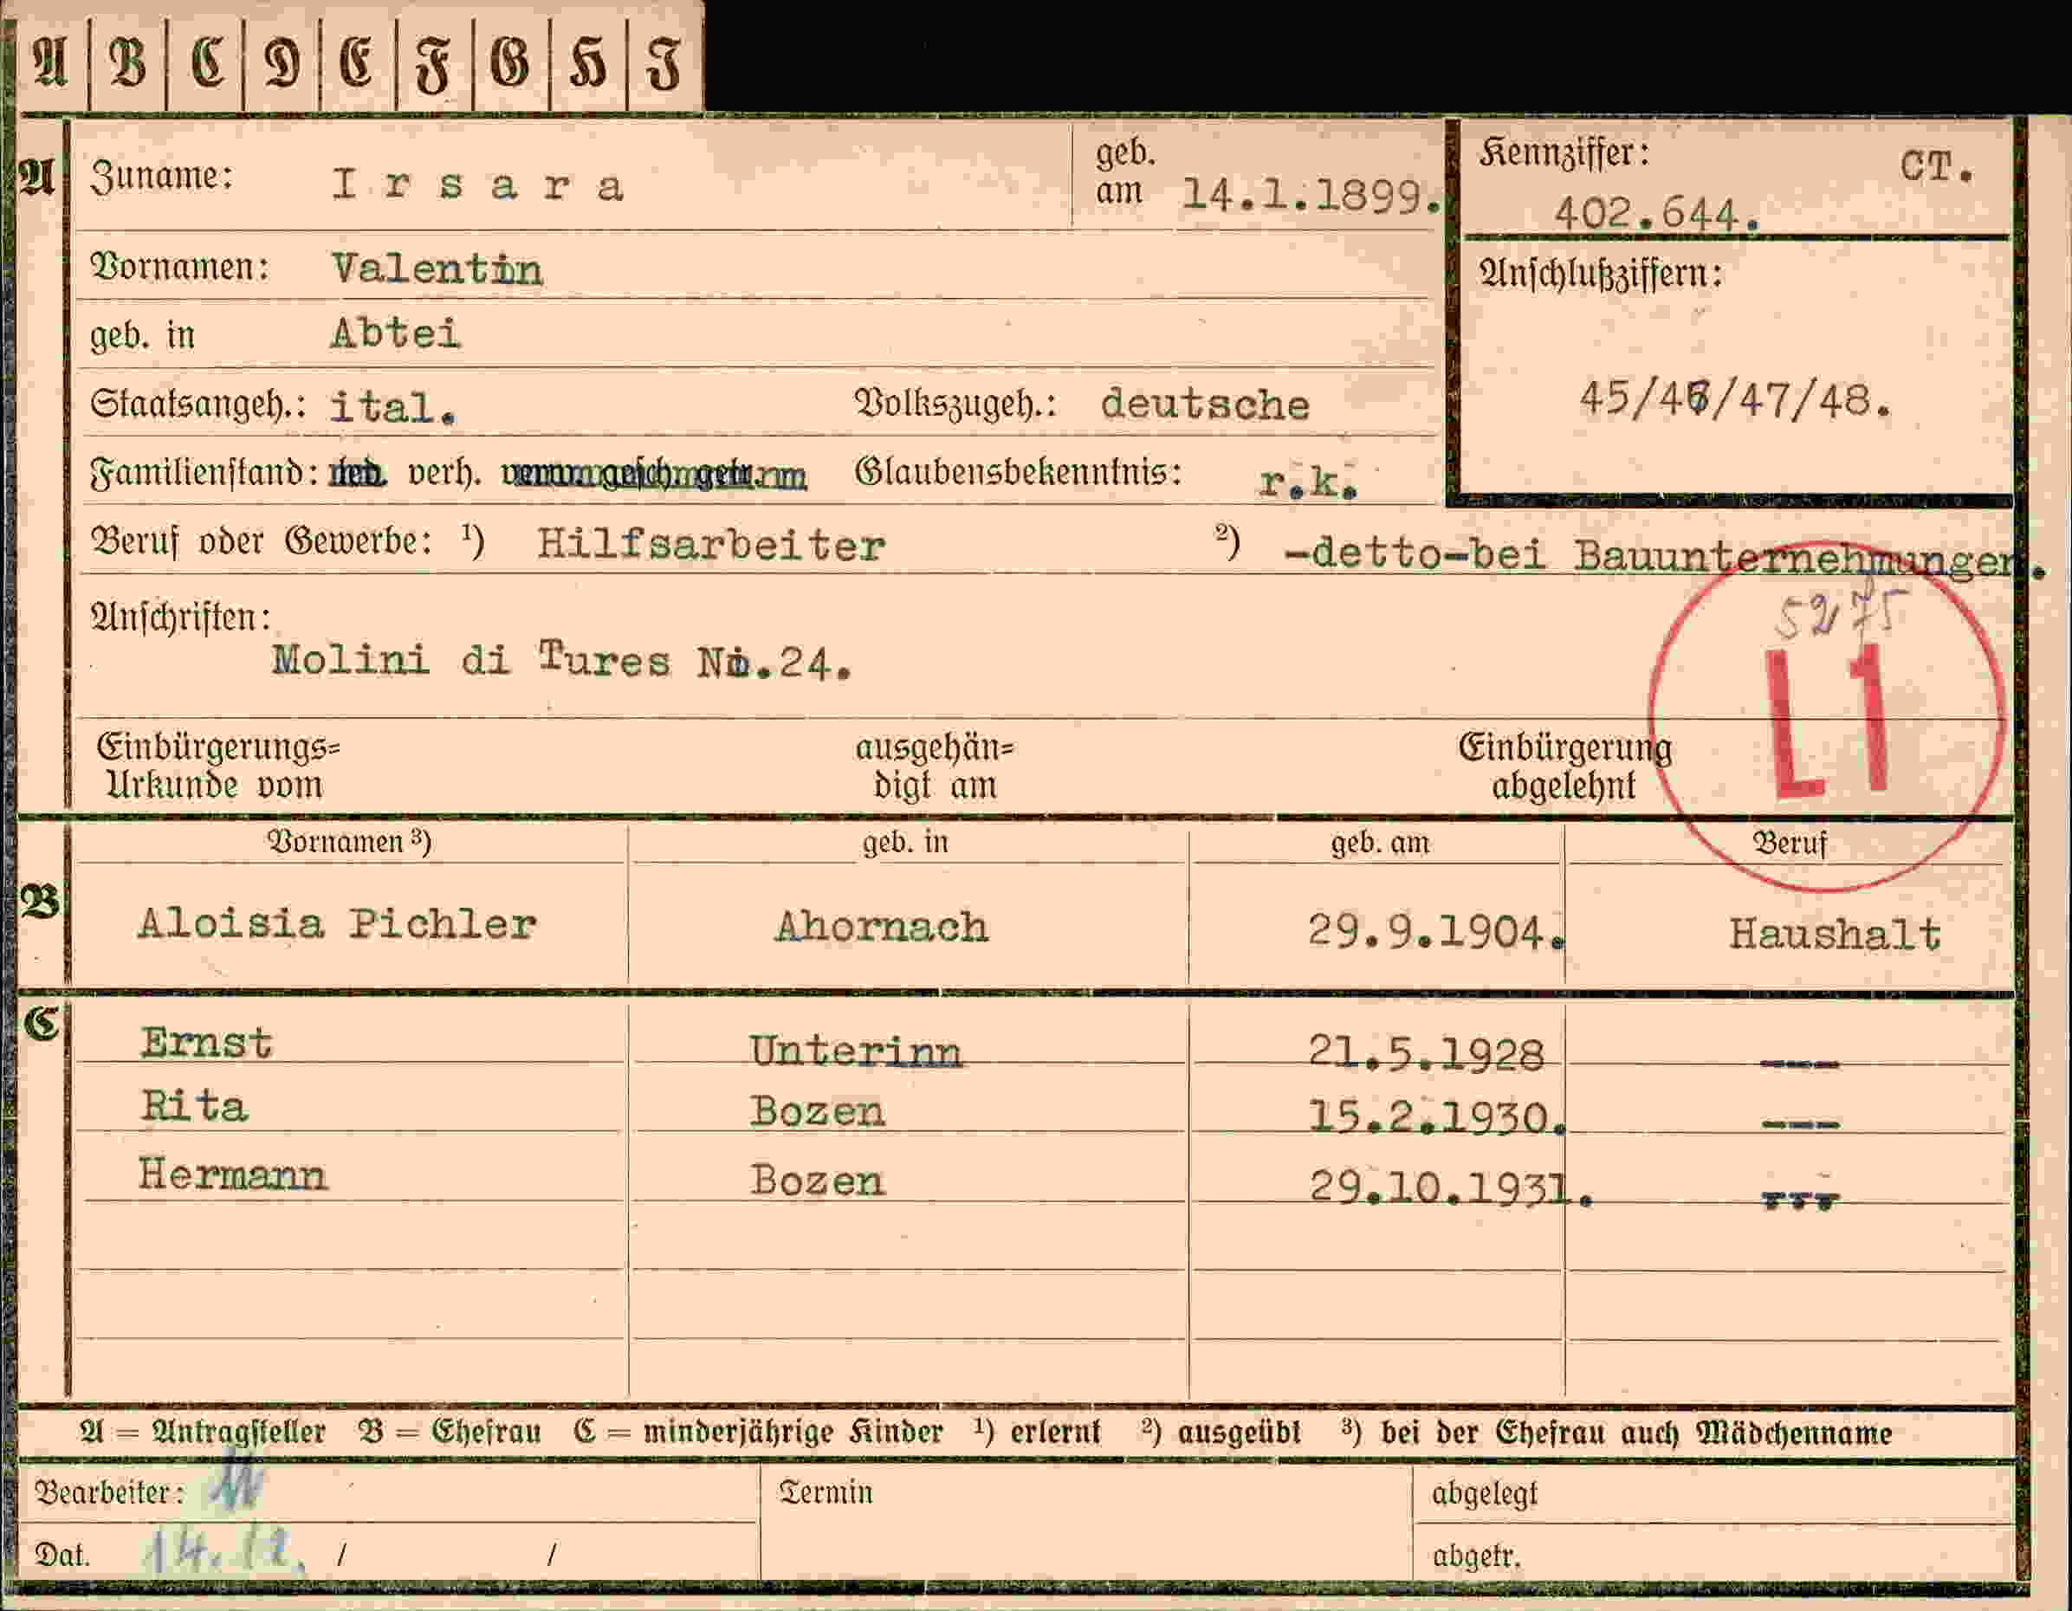Click the child's name "Rita"
2072x1611 pixels.
pos(195,1106)
